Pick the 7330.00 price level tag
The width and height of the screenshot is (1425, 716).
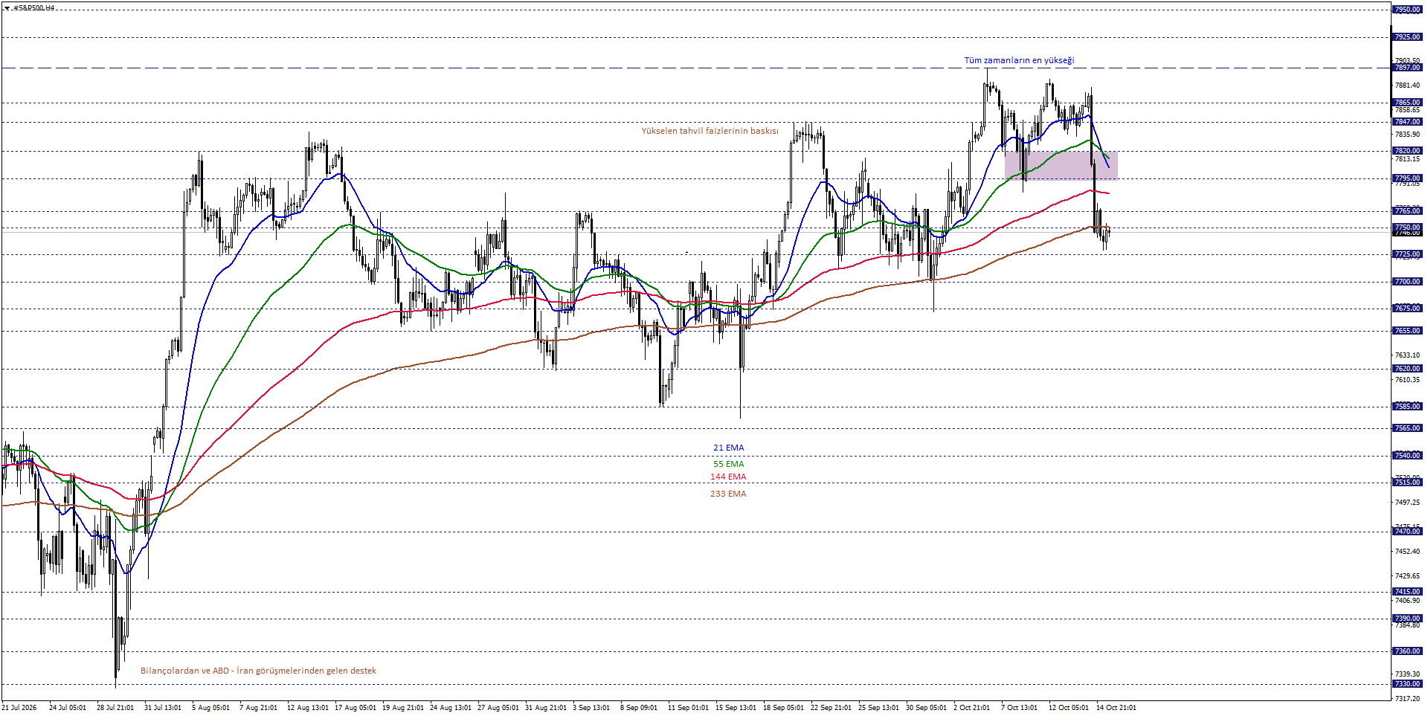coord(1407,684)
